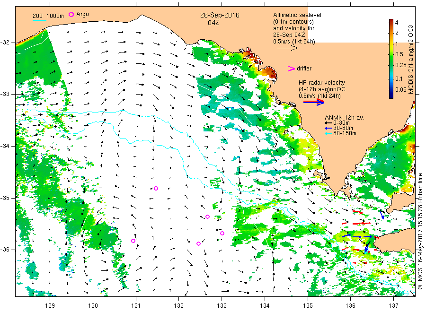
Task: Click the '(0.1m contours)' legend text
Action: pos(293,22)
